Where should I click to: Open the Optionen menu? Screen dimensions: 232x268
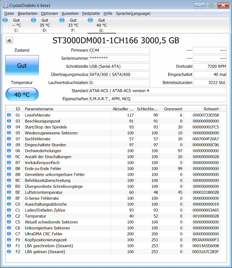49,13
